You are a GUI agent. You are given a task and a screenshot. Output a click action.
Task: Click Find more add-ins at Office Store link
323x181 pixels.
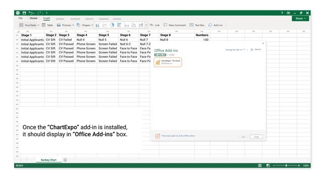pyautogui.click(x=178, y=136)
